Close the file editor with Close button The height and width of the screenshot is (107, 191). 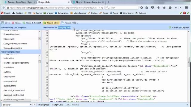coord(16,23)
